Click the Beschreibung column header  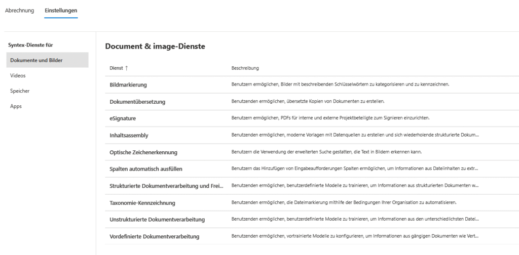coord(245,68)
